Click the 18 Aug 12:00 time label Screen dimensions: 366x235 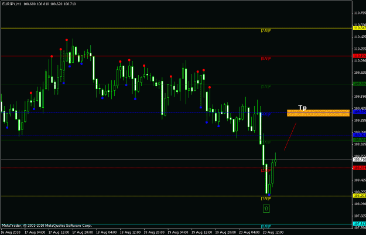130,233
